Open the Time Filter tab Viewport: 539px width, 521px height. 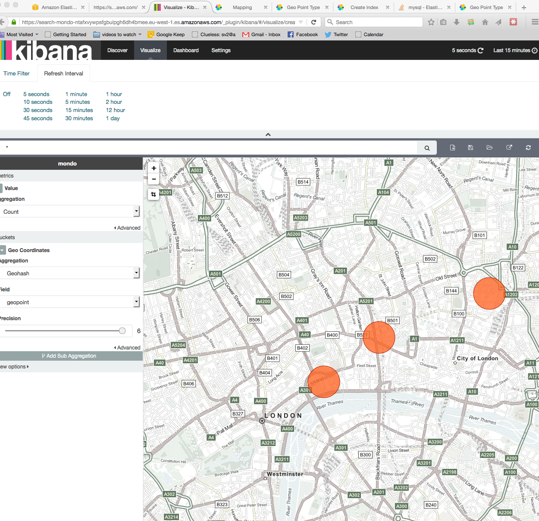point(16,74)
